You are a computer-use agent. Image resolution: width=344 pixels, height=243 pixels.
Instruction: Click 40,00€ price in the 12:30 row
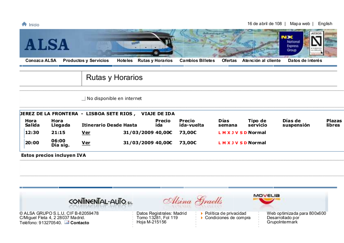point(164,133)
